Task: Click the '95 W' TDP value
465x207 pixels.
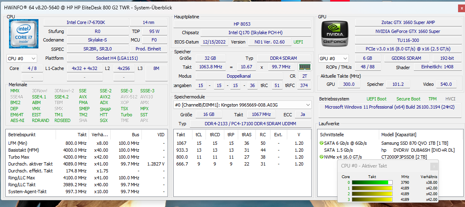Action: click(155, 31)
